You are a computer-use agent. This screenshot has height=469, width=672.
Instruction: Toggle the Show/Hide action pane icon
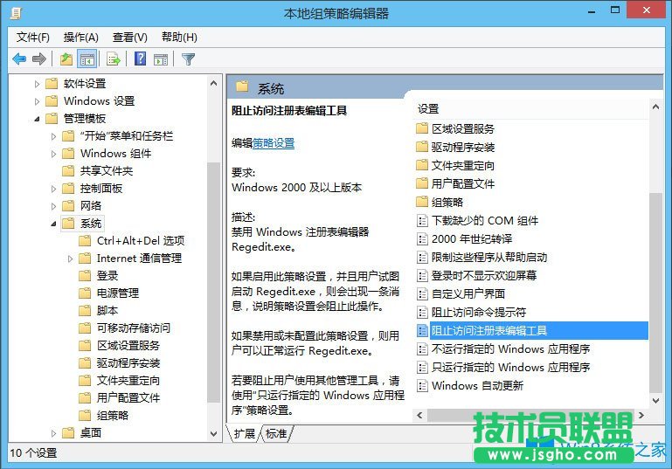(x=161, y=59)
